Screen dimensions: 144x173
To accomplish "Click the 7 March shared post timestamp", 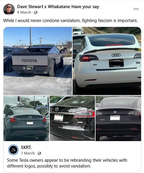I will coord(28,153).
